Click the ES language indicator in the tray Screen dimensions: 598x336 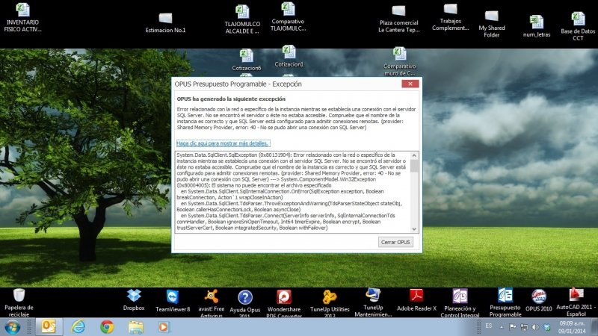click(x=488, y=326)
